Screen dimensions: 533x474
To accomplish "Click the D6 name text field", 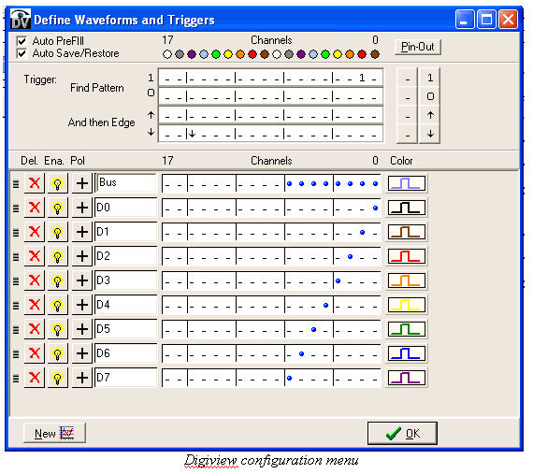I will pos(126,353).
